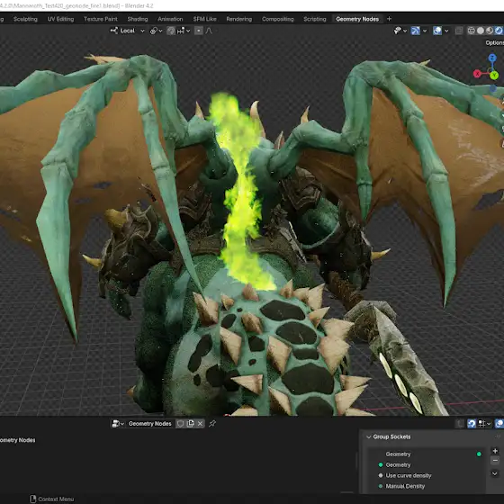Toggle viewport gizmos display
This screenshot has width=504, height=504.
(x=415, y=31)
